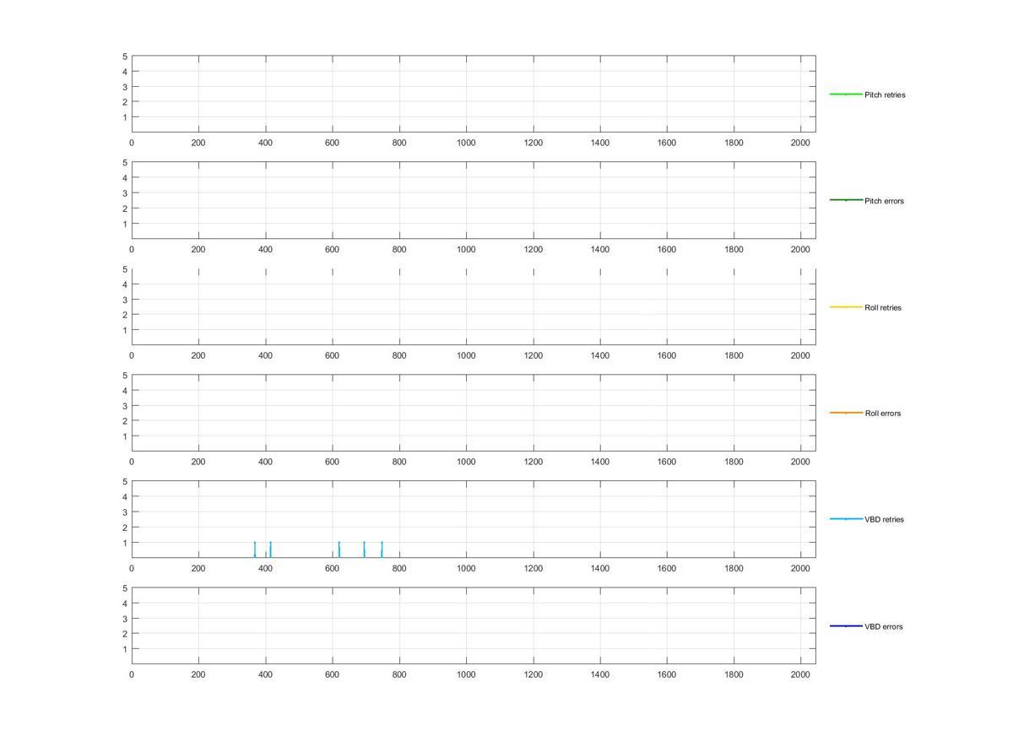Click the Pitch retries legend label
This screenshot has height=747, width=1013.
click(885, 95)
